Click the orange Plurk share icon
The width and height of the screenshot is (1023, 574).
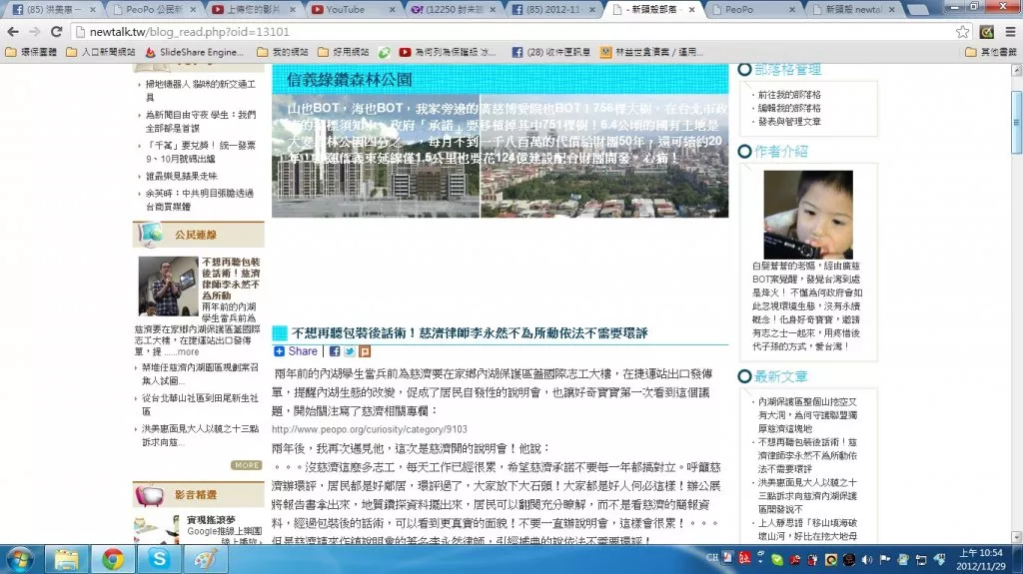click(x=365, y=351)
